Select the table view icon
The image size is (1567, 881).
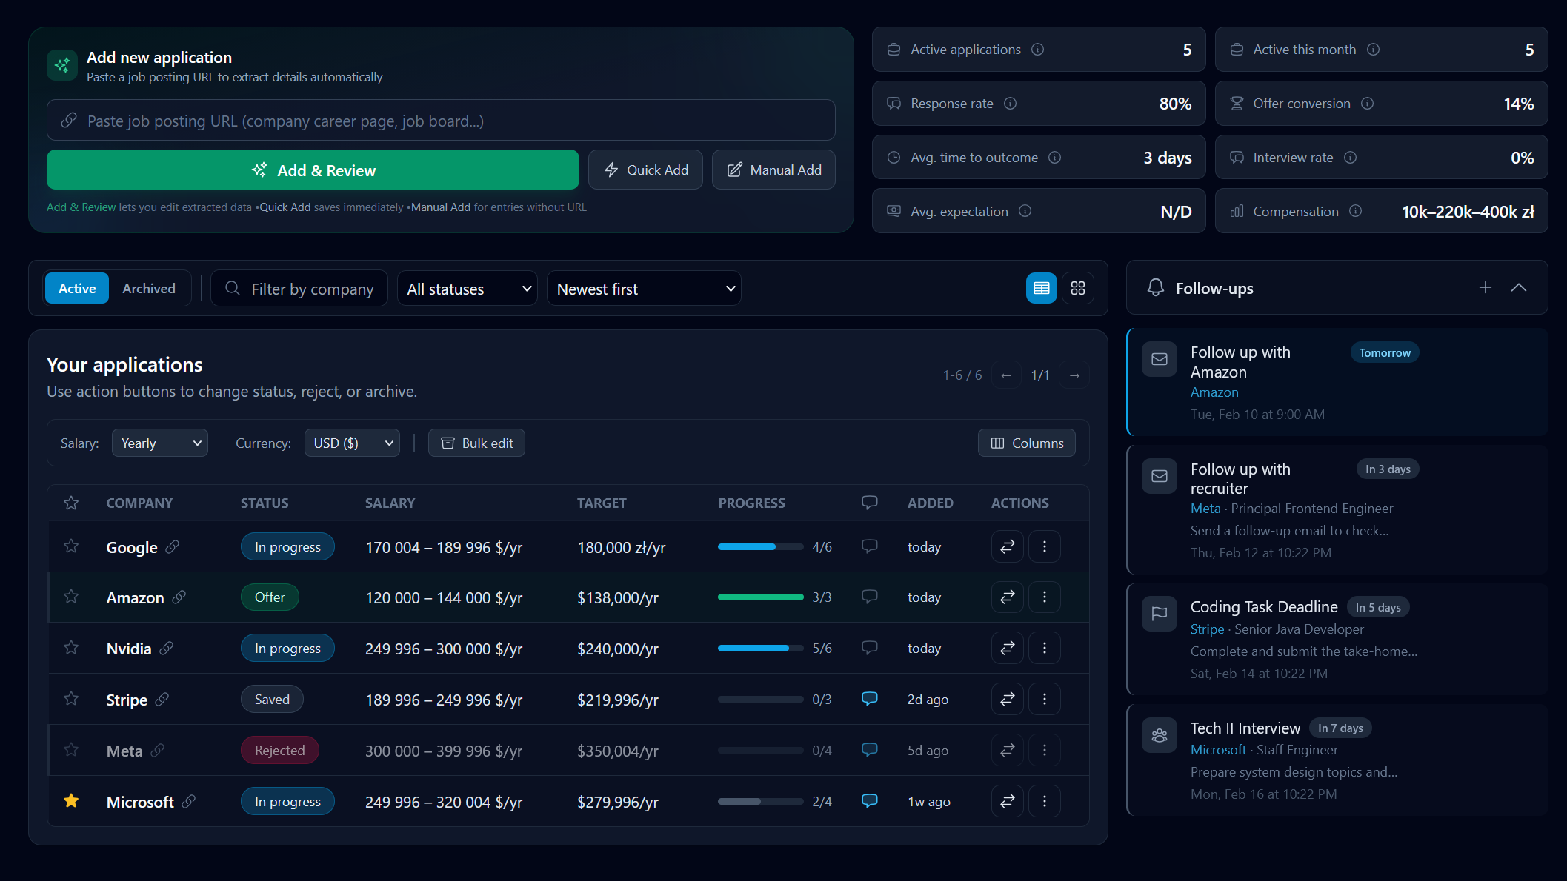pyautogui.click(x=1042, y=288)
